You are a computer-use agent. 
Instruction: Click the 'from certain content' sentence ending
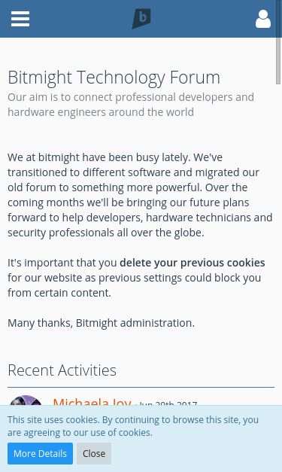click(59, 293)
